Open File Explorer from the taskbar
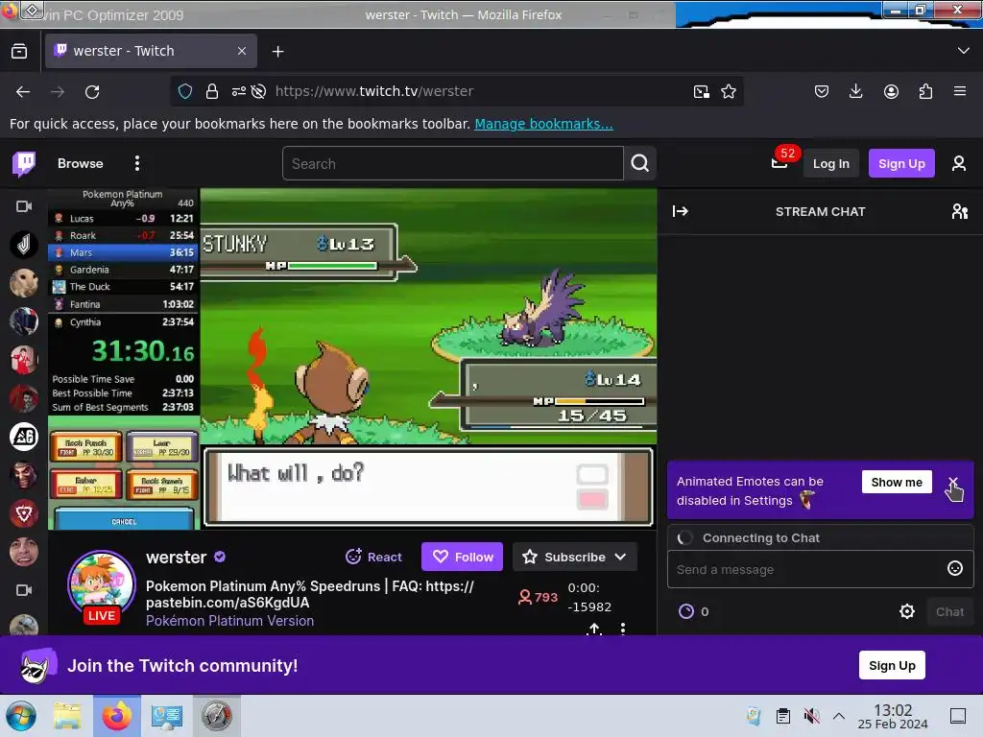Screen dimensions: 983x737 click(x=67, y=716)
